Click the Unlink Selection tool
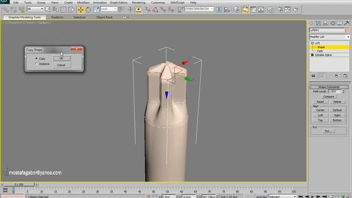The image size is (352, 198). click(13, 10)
